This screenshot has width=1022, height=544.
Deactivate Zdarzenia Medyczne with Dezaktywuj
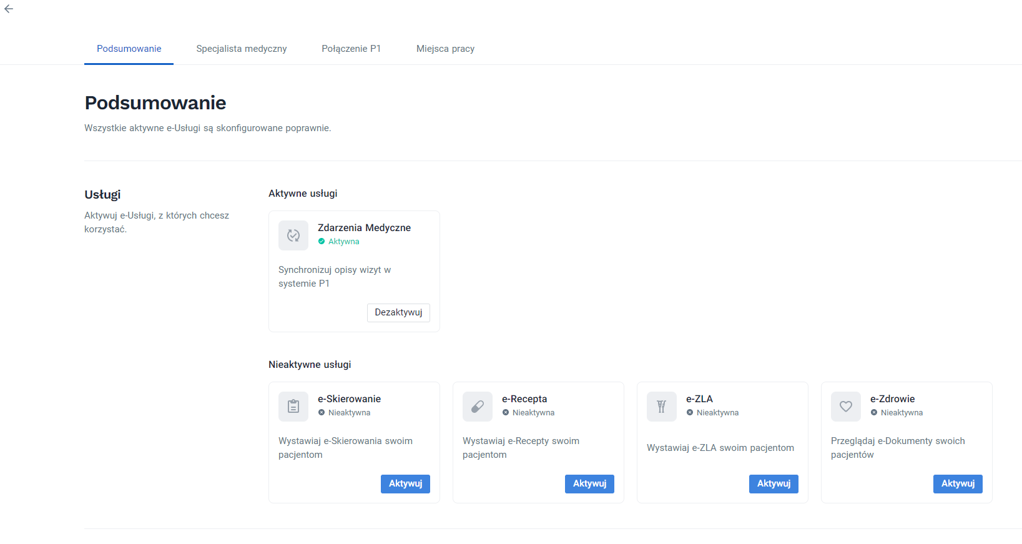398,312
